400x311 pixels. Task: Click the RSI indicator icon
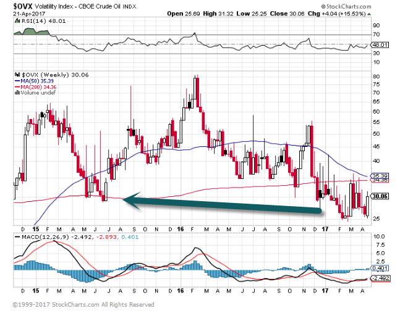pyautogui.click(x=17, y=21)
